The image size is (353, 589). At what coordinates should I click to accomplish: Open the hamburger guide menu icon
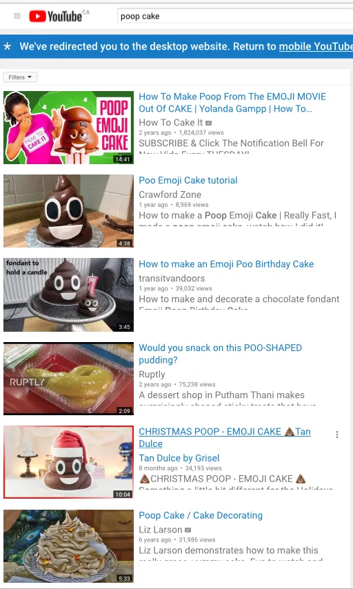(17, 16)
